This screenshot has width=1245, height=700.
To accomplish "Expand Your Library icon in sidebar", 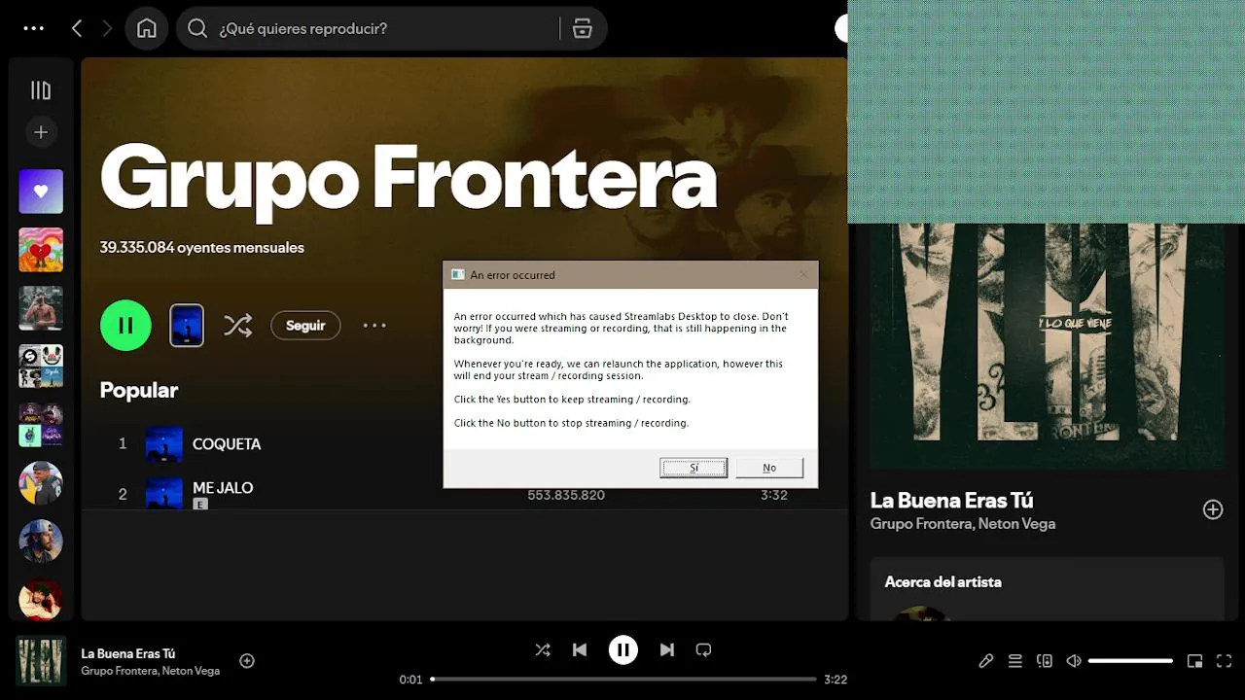I will [41, 90].
